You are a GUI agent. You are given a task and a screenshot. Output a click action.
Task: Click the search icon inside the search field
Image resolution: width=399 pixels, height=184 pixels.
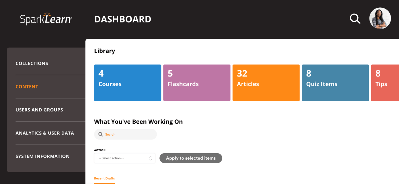101,134
